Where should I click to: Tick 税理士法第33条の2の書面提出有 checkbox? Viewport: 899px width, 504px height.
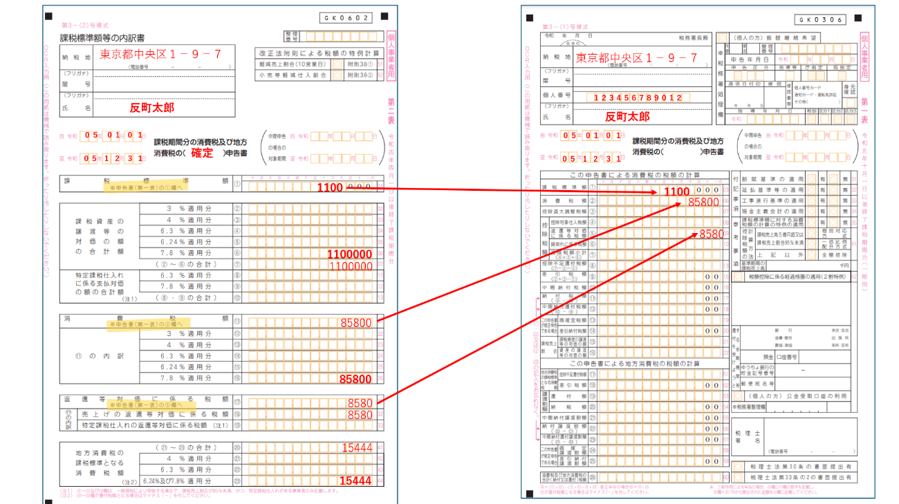pos(739,478)
